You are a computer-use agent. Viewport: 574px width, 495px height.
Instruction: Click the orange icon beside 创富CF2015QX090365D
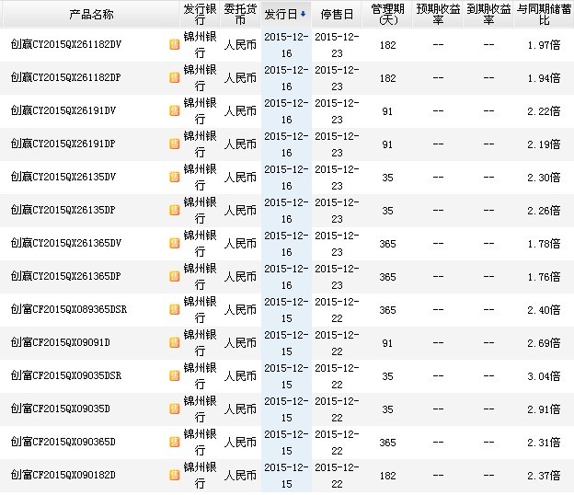point(175,442)
